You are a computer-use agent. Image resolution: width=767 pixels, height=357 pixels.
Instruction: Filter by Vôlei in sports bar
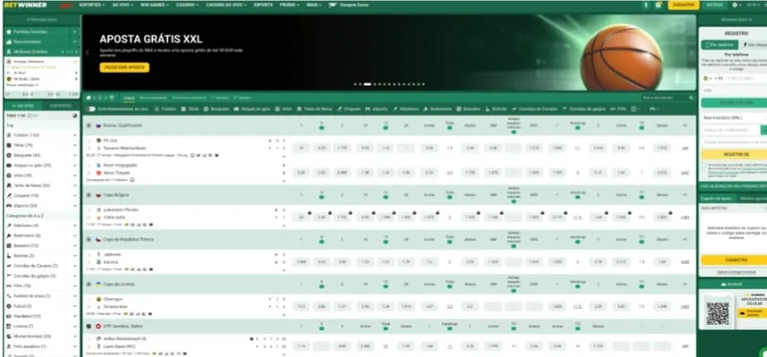283,109
